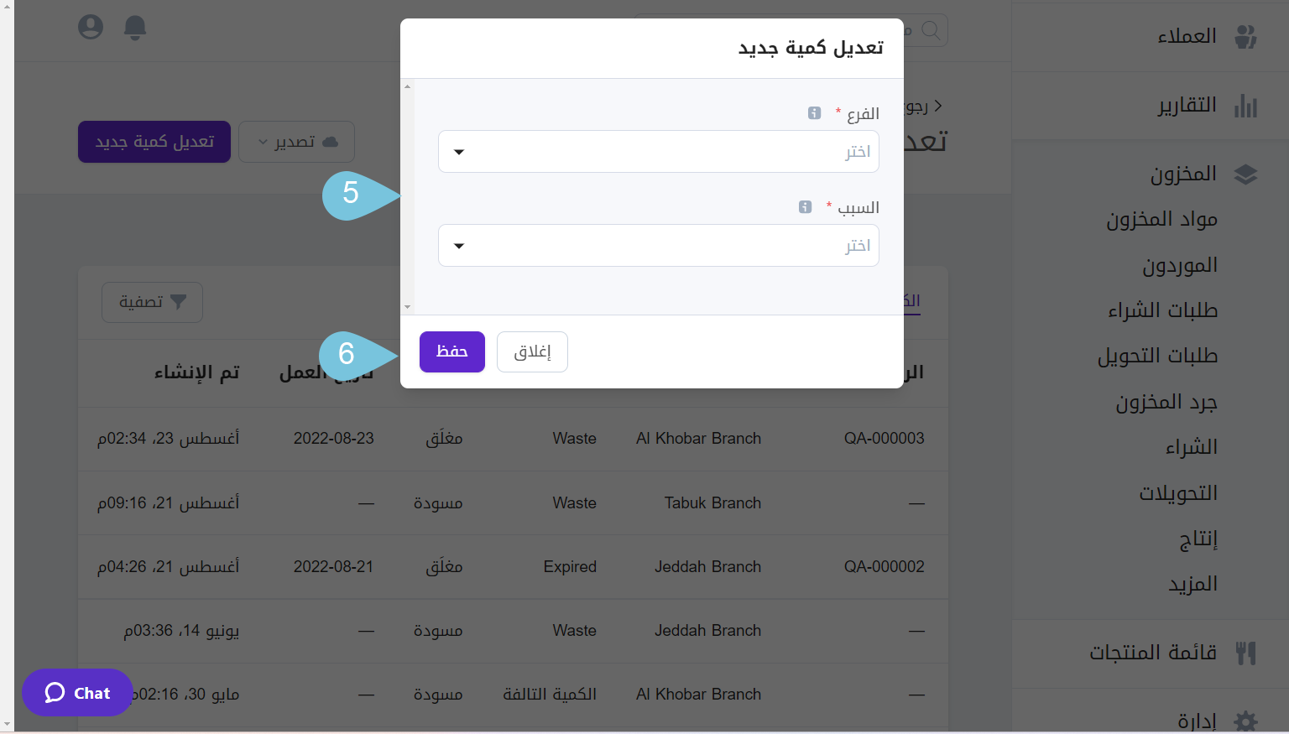Select جرد المخزون in the sidebar
This screenshot has height=734, width=1289.
(x=1166, y=403)
